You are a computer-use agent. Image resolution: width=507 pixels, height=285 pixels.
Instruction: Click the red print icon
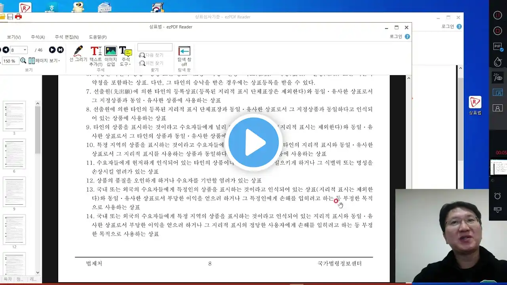(x=18, y=17)
